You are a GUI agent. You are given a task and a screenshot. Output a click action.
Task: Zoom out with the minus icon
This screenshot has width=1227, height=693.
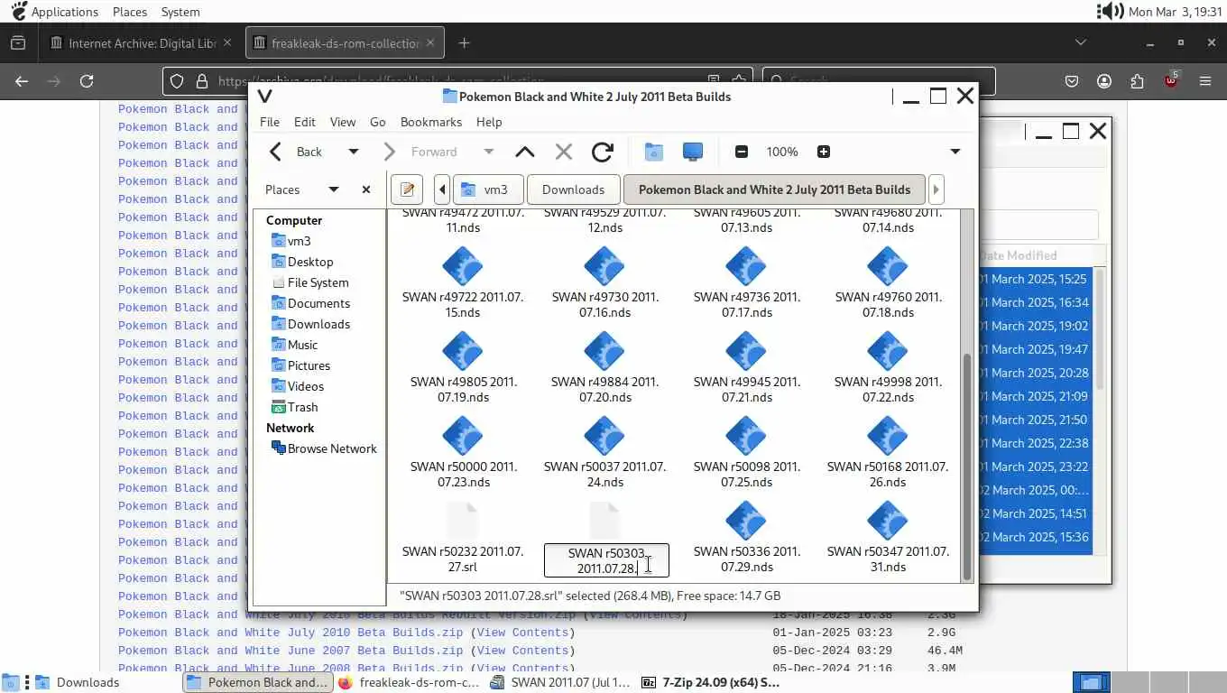tap(742, 152)
